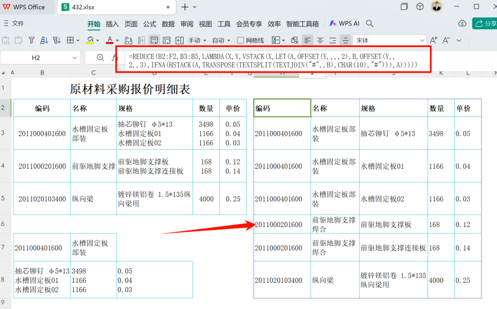
Task: Click the user avatar profile picture
Action: [x=436, y=6]
